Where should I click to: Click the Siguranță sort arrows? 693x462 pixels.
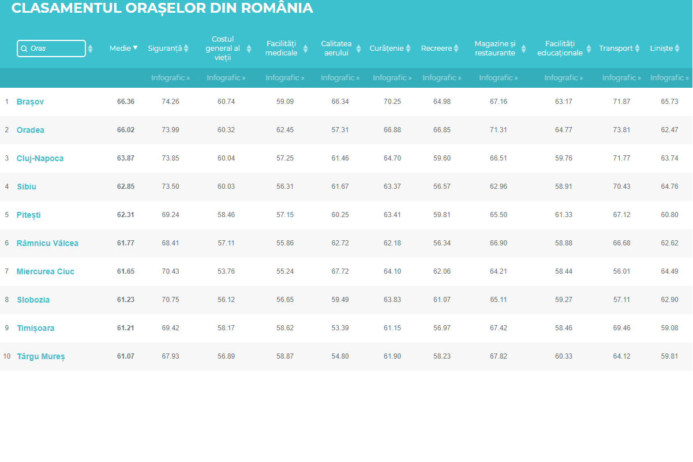point(186,49)
